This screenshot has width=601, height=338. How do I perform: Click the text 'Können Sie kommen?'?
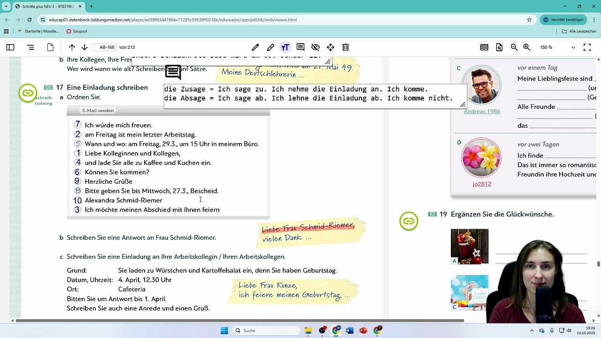[117, 172]
